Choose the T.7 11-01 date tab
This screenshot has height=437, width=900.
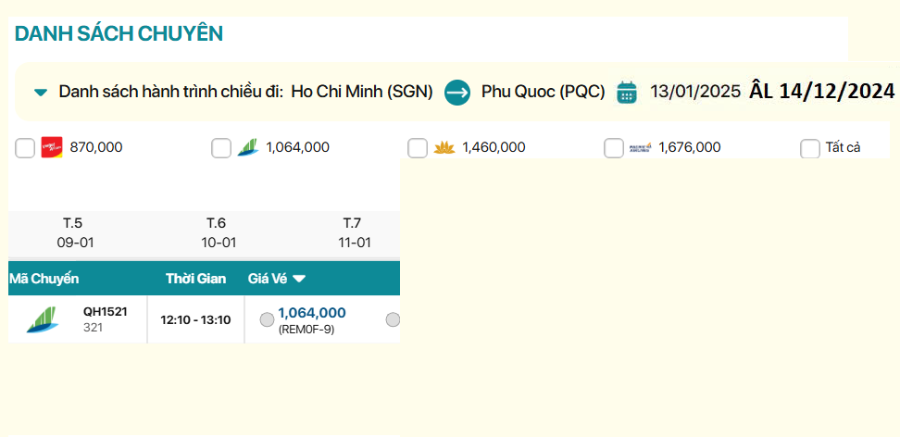coord(353,232)
